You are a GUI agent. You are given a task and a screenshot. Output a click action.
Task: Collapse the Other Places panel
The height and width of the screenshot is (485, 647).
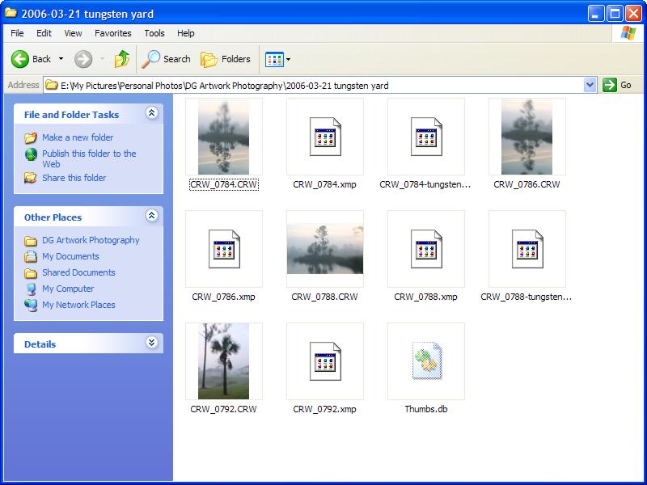(151, 217)
